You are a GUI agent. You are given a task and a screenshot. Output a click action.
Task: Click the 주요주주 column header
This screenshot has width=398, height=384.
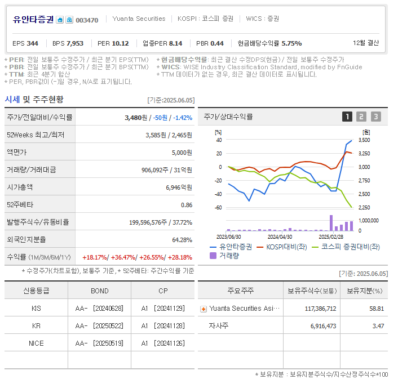point(240,291)
